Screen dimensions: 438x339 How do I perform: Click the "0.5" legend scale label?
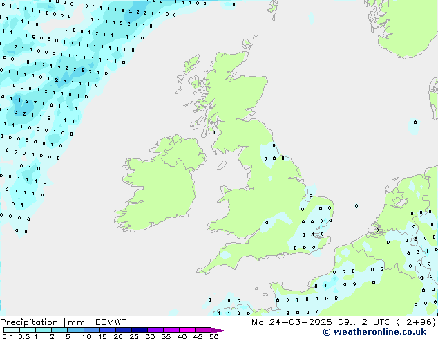[x=24, y=336]
